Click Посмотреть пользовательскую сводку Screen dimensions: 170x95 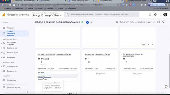click(x=135, y=22)
